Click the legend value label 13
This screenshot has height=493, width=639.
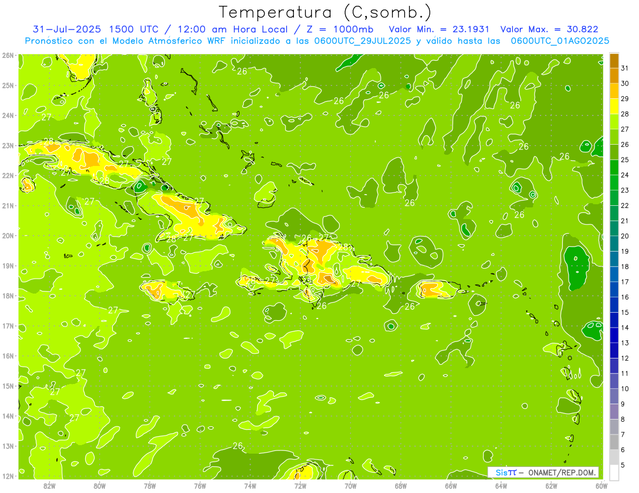coord(624,343)
